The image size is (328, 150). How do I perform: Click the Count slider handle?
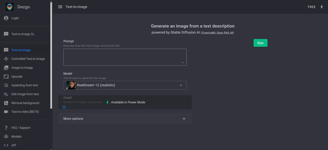64,107
